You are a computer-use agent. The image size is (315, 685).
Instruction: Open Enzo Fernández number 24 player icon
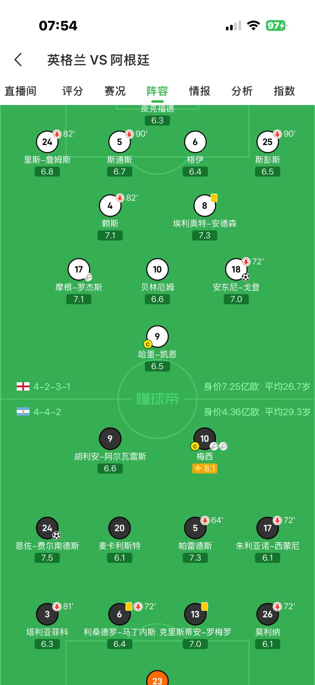pyautogui.click(x=47, y=528)
